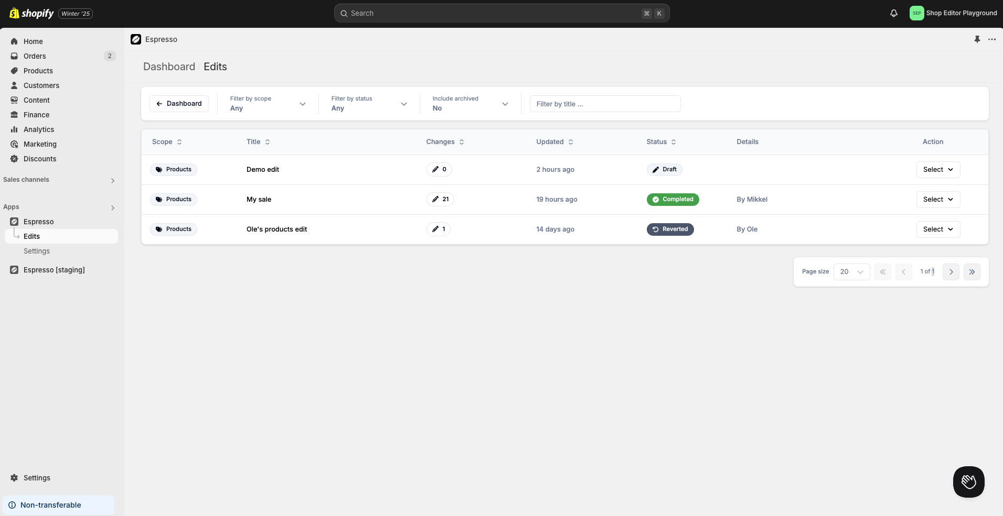Open the My sale edit
Image resolution: width=1003 pixels, height=516 pixels.
pyautogui.click(x=259, y=200)
